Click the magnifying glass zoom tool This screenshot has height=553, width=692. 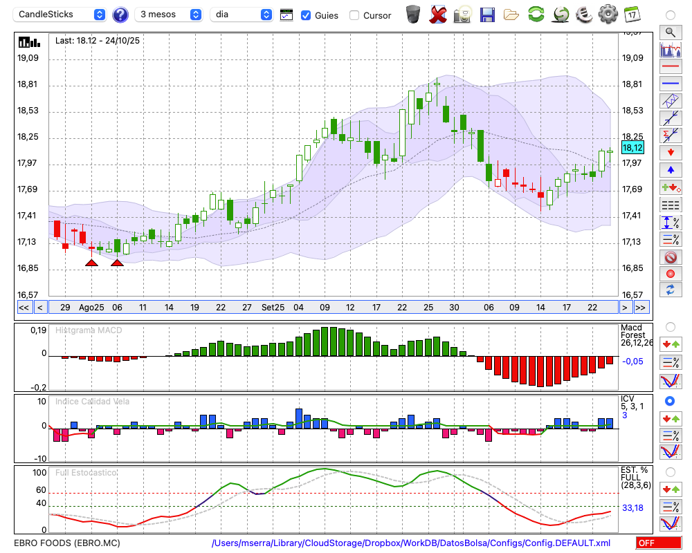click(670, 32)
